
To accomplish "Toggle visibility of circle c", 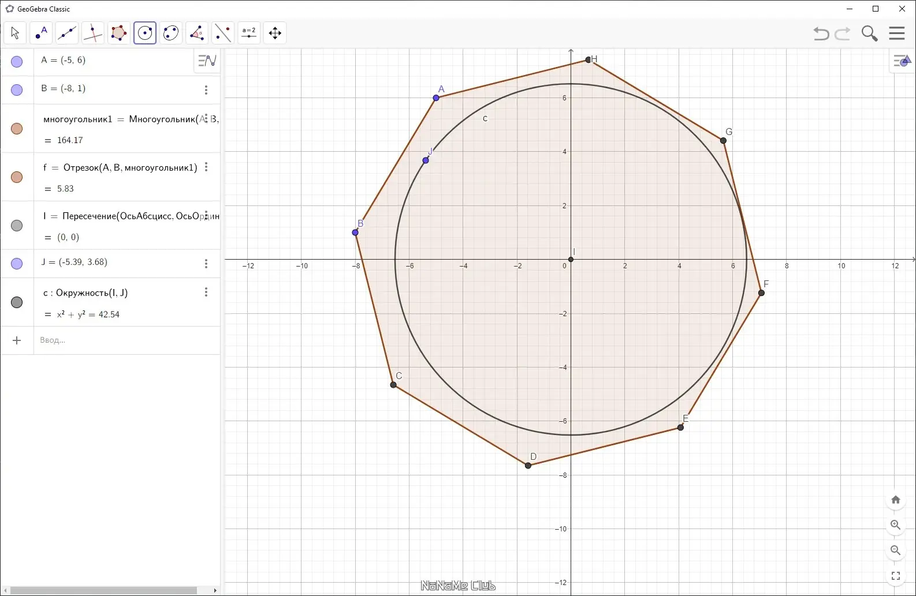I will point(17,302).
